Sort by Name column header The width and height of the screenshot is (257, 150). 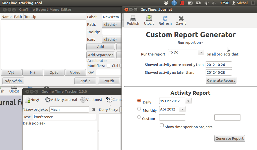(7, 17)
